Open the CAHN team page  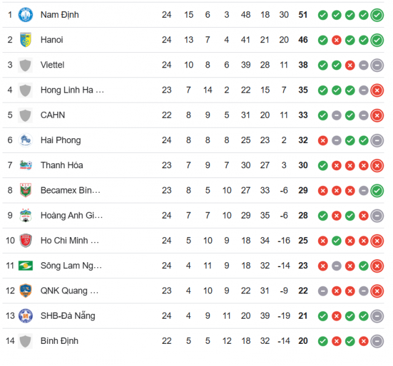point(53,115)
